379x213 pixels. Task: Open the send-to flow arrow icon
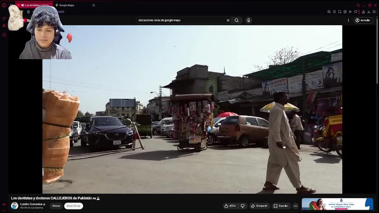point(350,12)
